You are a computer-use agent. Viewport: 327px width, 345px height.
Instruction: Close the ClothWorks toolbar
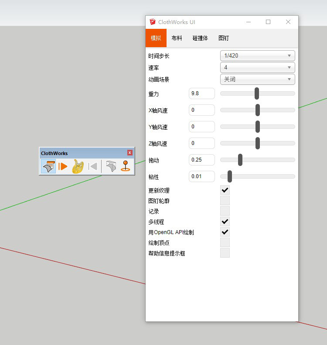tap(130, 152)
